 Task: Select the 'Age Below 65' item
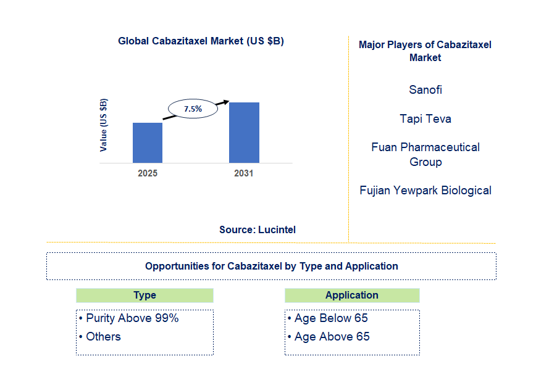[331, 318]
